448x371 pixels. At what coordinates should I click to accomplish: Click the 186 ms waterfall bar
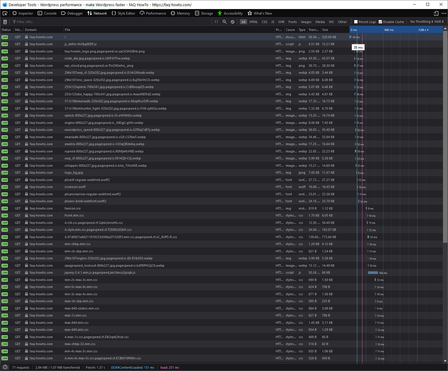(x=373, y=273)
